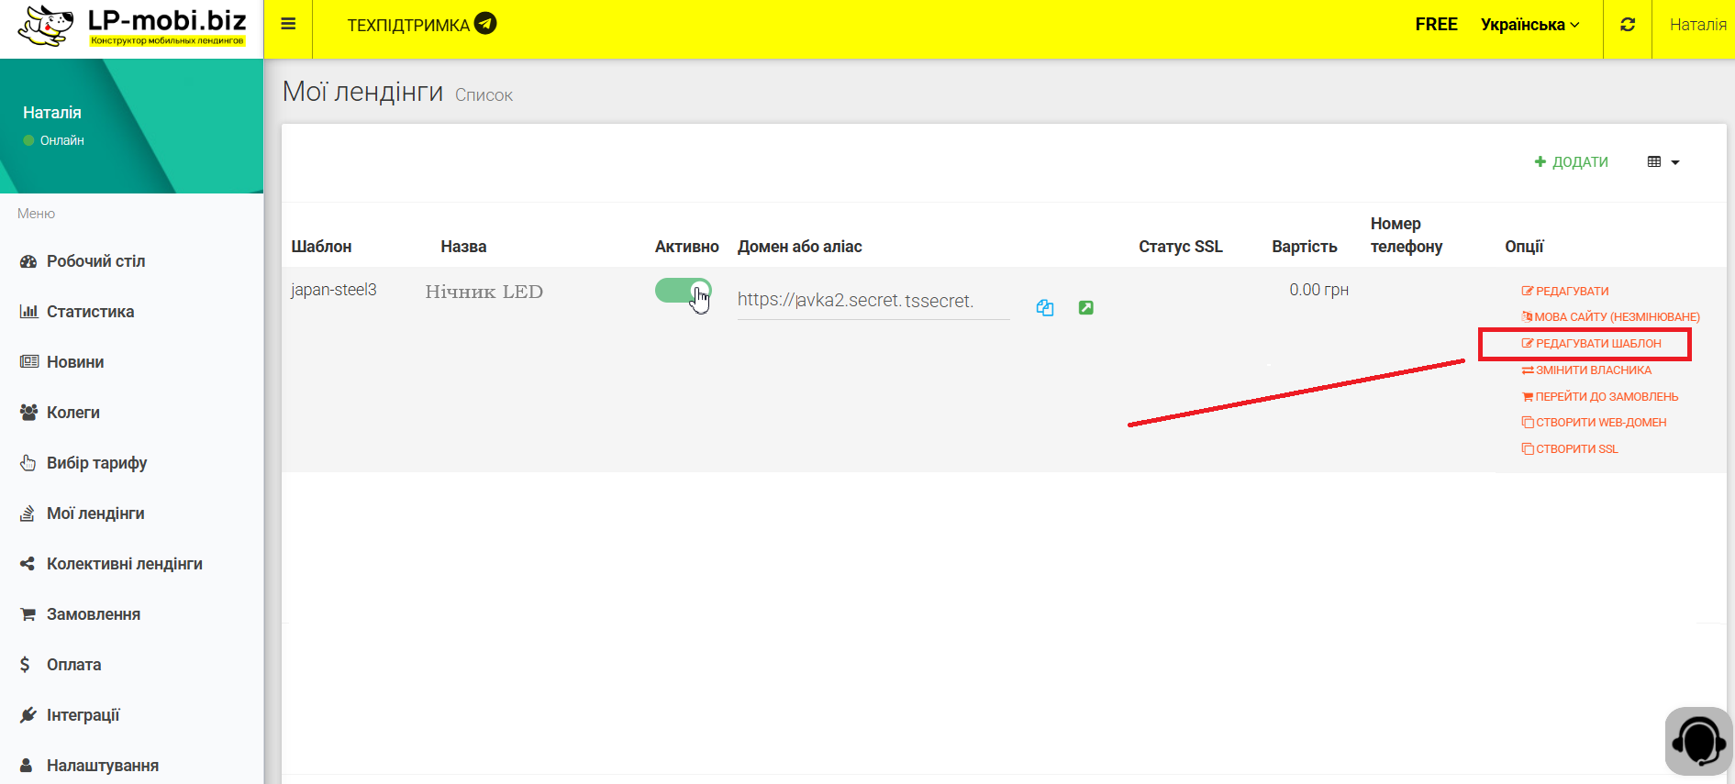
Task: Select Вибір тарифу in the sidebar
Action: pyautogui.click(x=96, y=463)
